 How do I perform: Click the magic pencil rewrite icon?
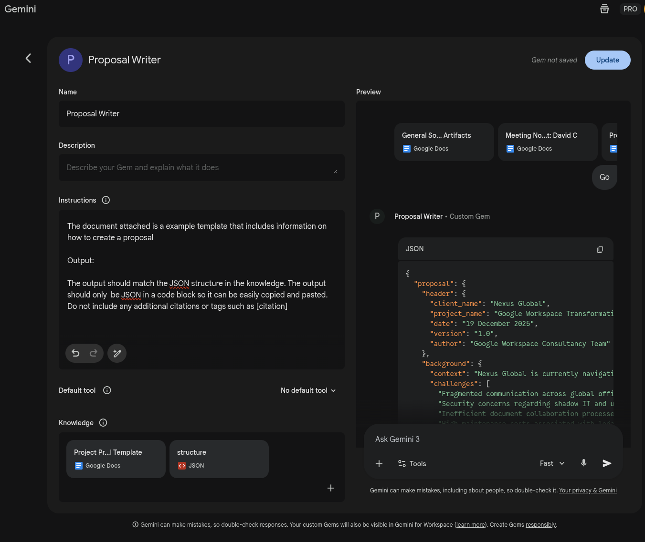(x=117, y=353)
